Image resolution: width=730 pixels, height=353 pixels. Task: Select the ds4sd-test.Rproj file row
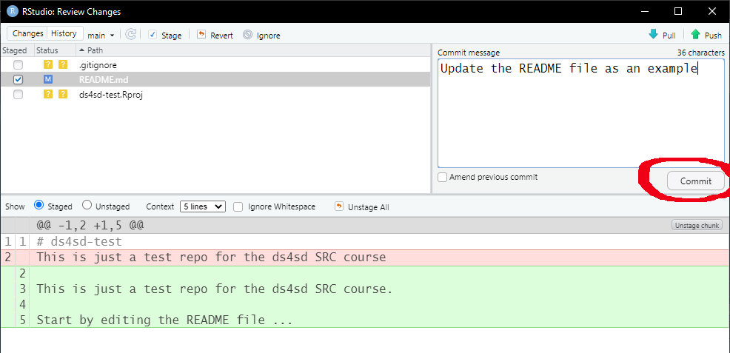coord(215,95)
